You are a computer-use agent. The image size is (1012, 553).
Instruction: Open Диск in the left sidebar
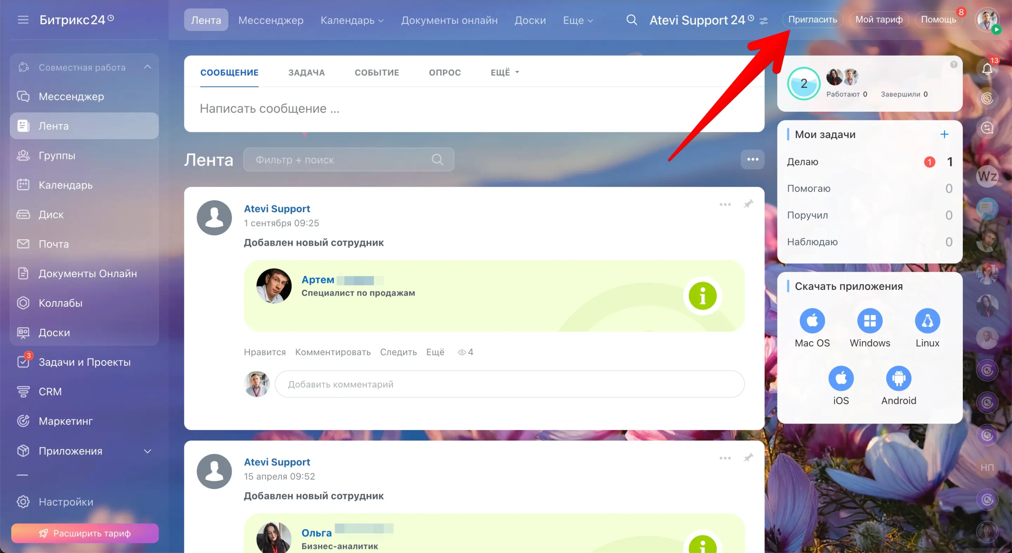pos(84,214)
